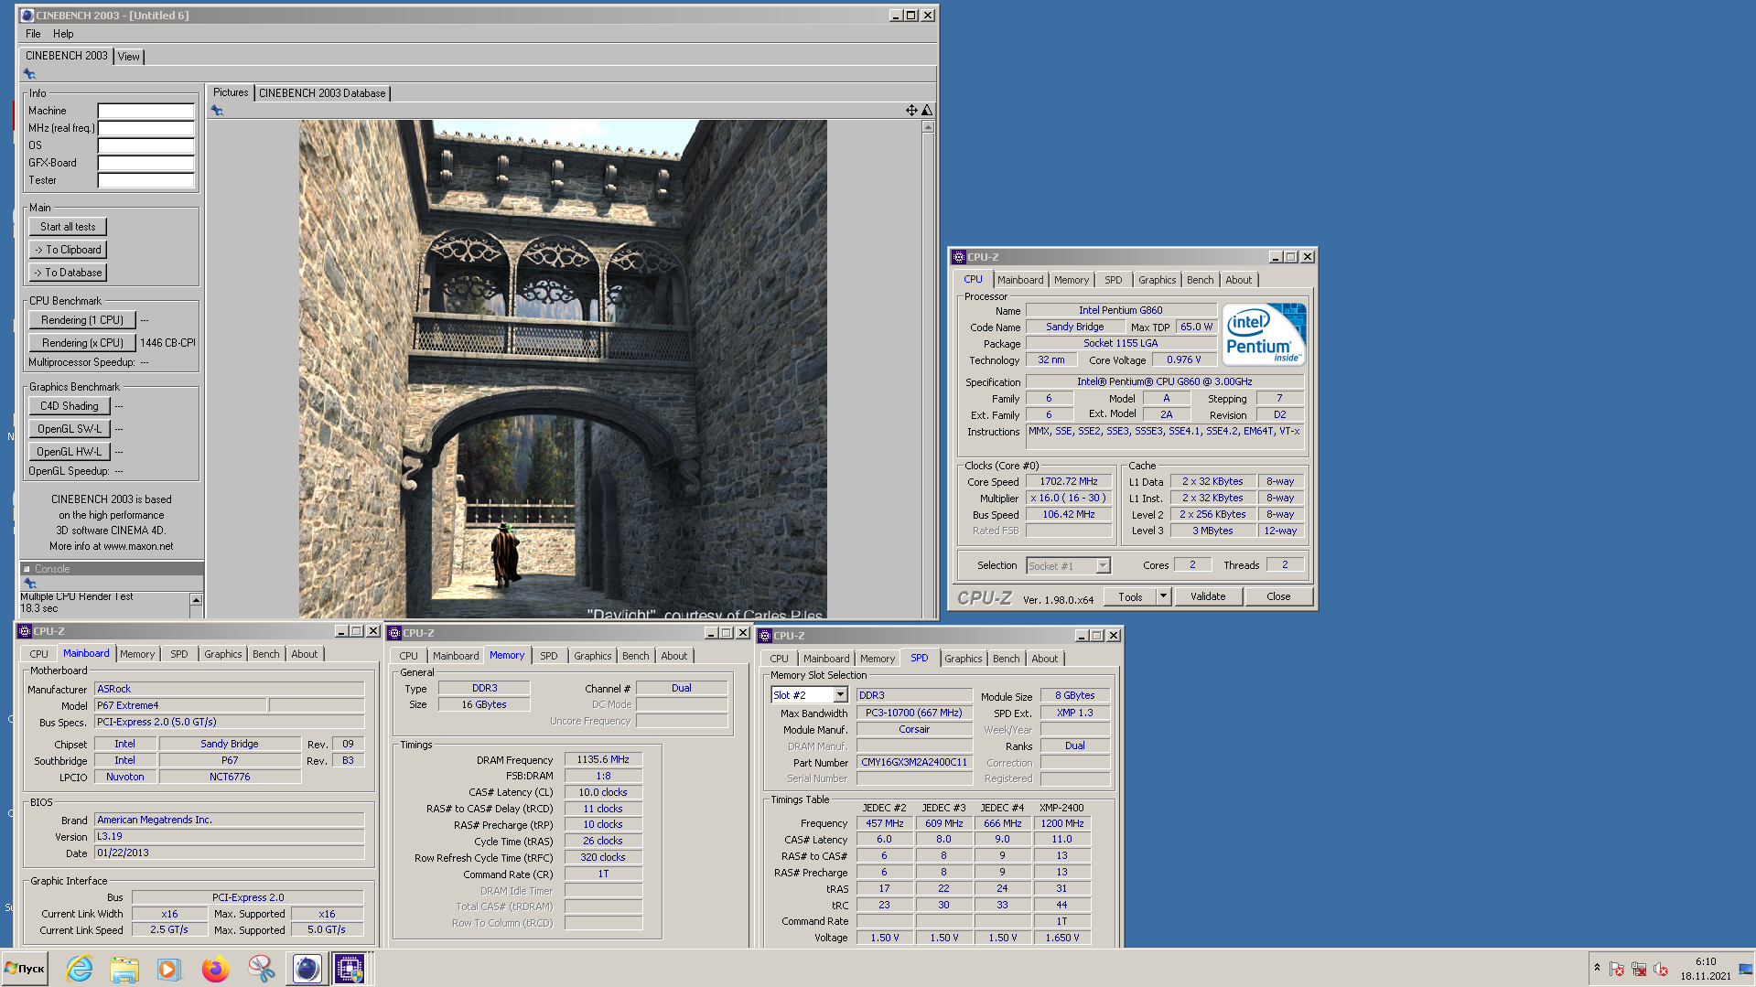Viewport: 1756px width, 987px height.
Task: Run Rendering (1 CPU) benchmark
Action: coord(82,320)
